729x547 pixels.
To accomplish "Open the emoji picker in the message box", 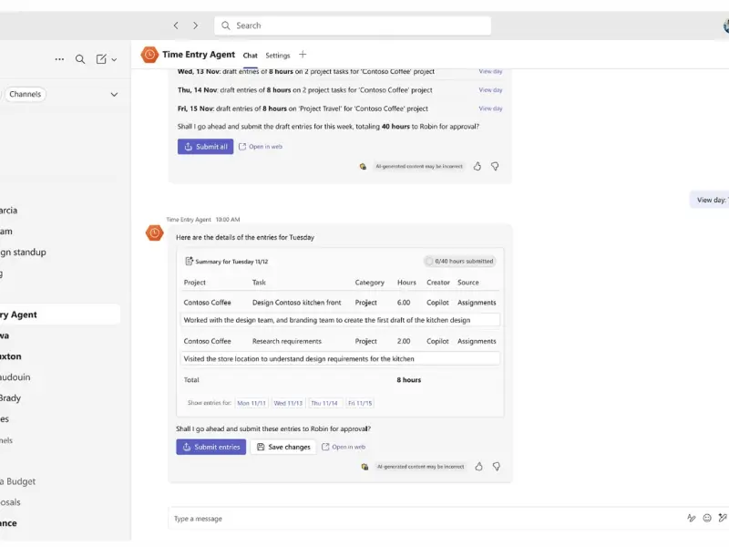I will click(x=706, y=518).
